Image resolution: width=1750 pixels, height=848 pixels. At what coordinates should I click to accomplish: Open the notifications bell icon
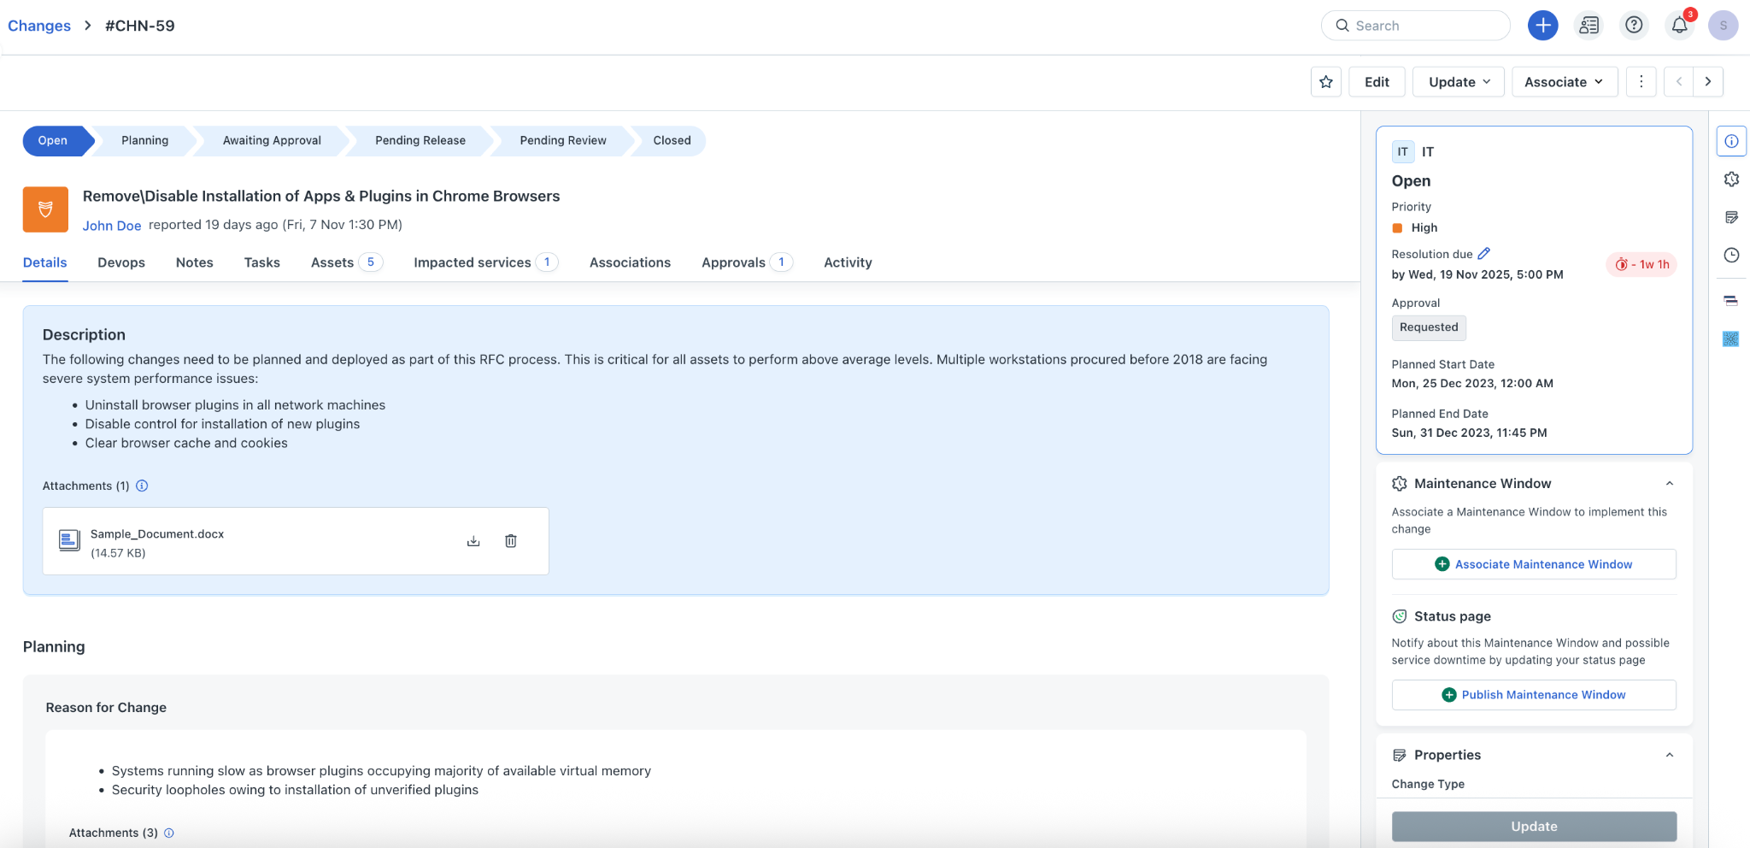1679,26
